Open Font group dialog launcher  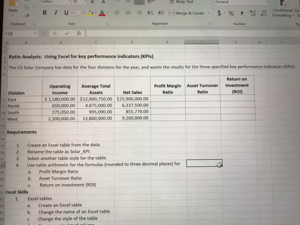point(107,24)
